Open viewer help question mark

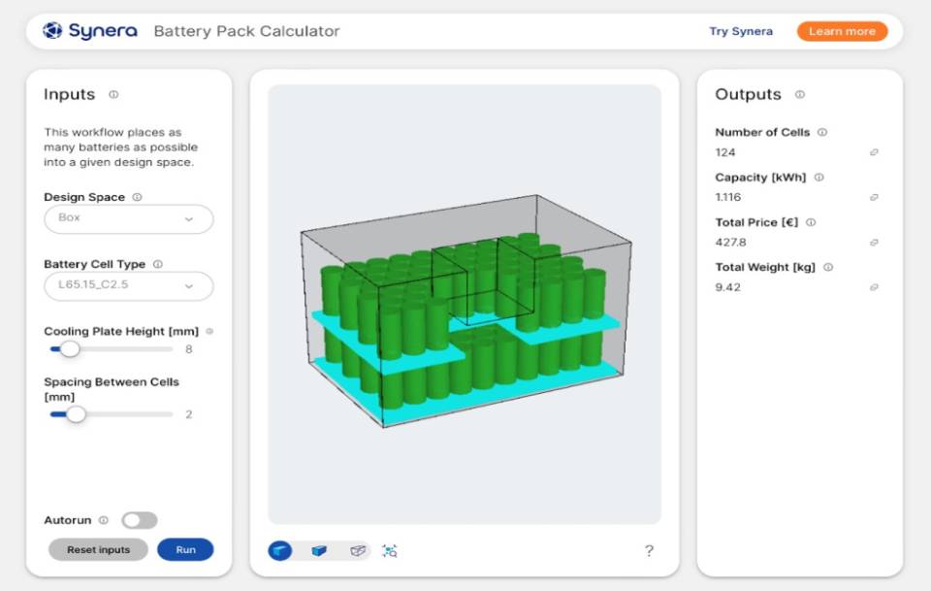[x=649, y=551]
